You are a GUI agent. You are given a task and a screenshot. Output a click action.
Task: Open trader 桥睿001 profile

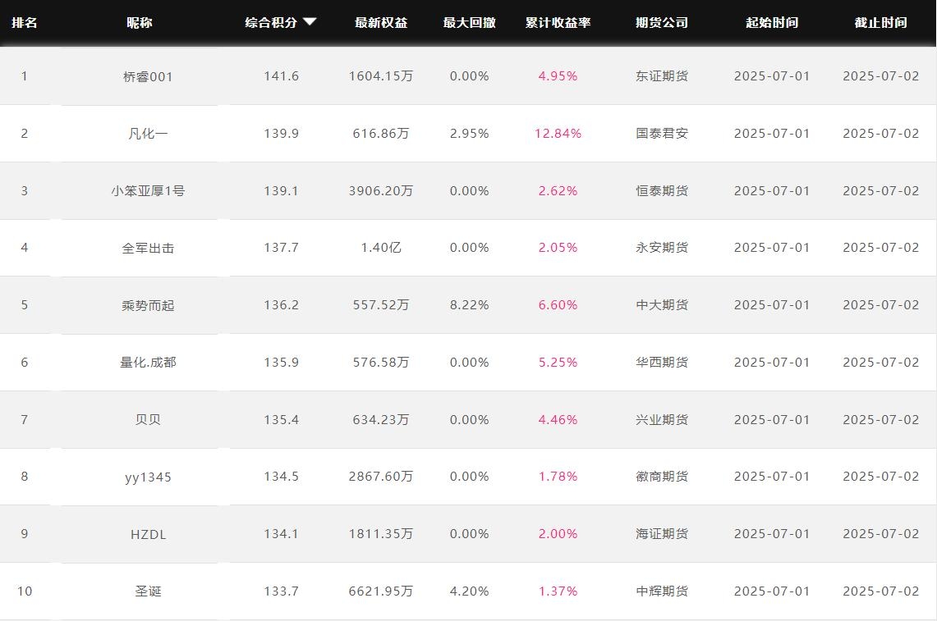[148, 76]
